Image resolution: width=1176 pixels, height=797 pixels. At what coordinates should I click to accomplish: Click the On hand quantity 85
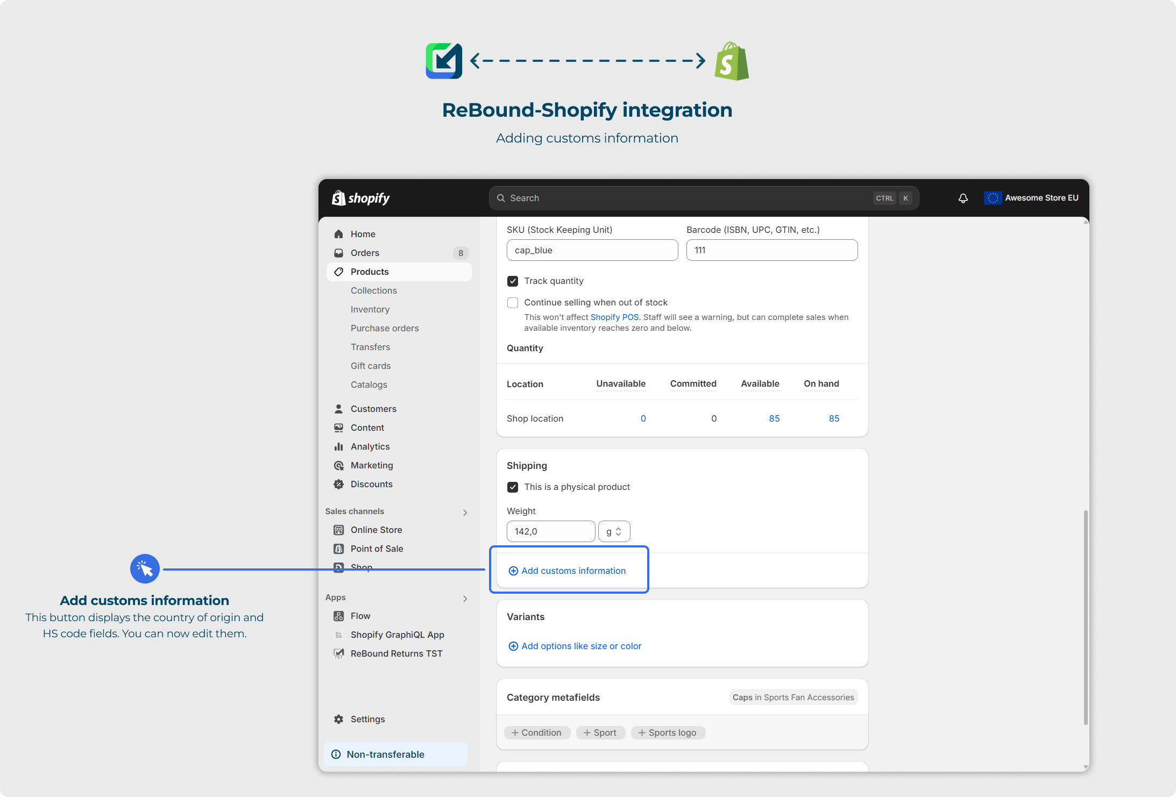pyautogui.click(x=834, y=418)
